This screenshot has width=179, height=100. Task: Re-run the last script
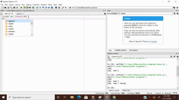[x=33, y=7]
